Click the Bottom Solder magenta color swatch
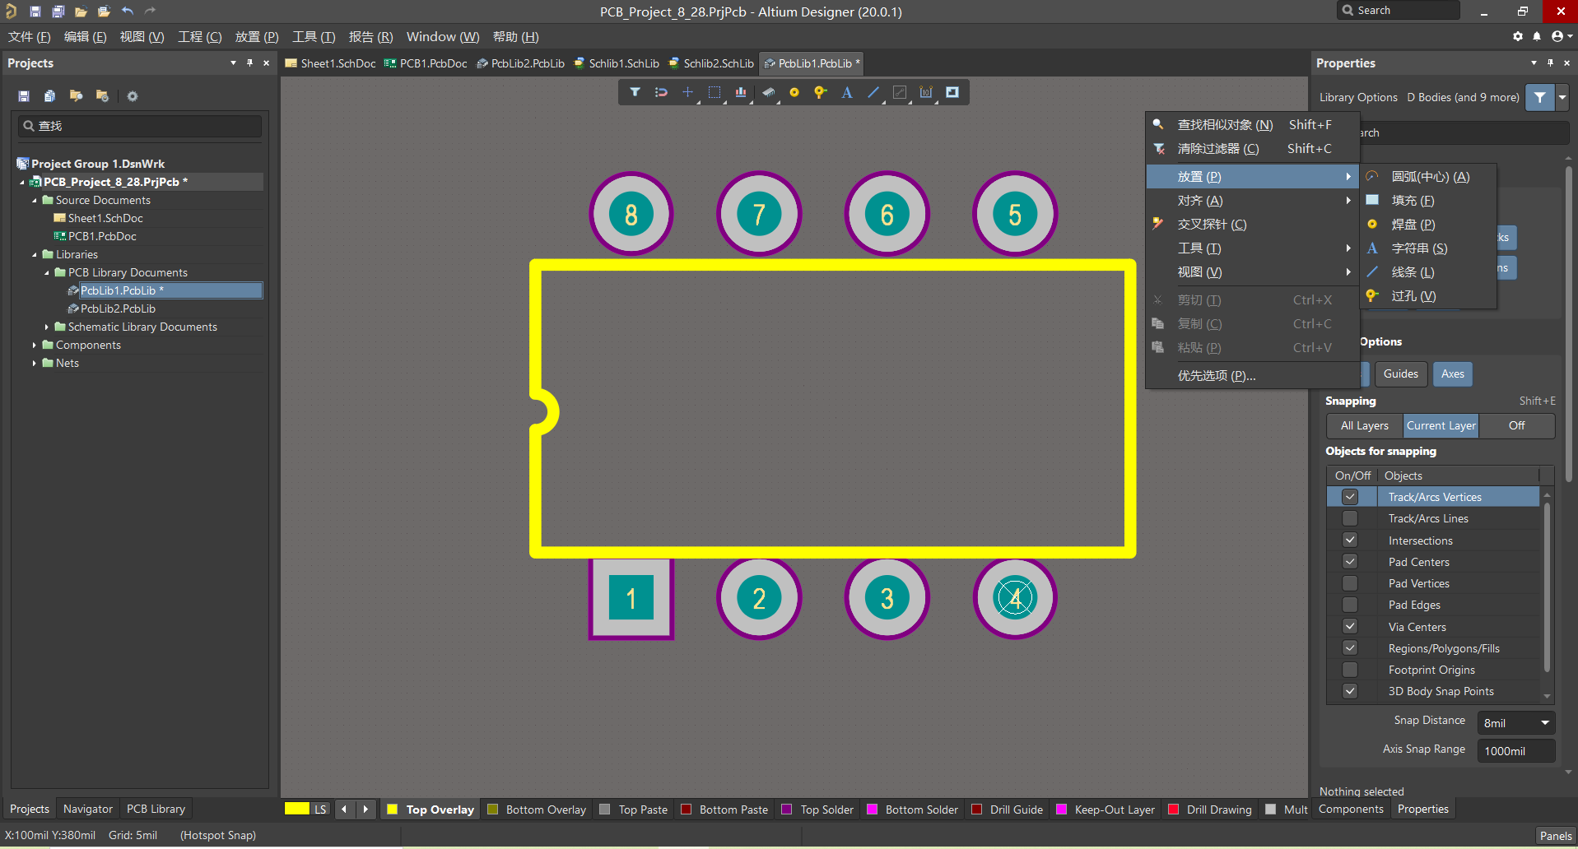The image size is (1578, 849). pyautogui.click(x=872, y=810)
